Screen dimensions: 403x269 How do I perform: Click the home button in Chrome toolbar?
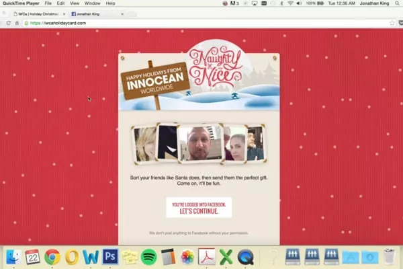click(17, 23)
